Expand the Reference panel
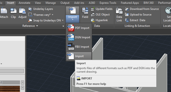Viewport: 171px width, 92px height. (30, 26)
